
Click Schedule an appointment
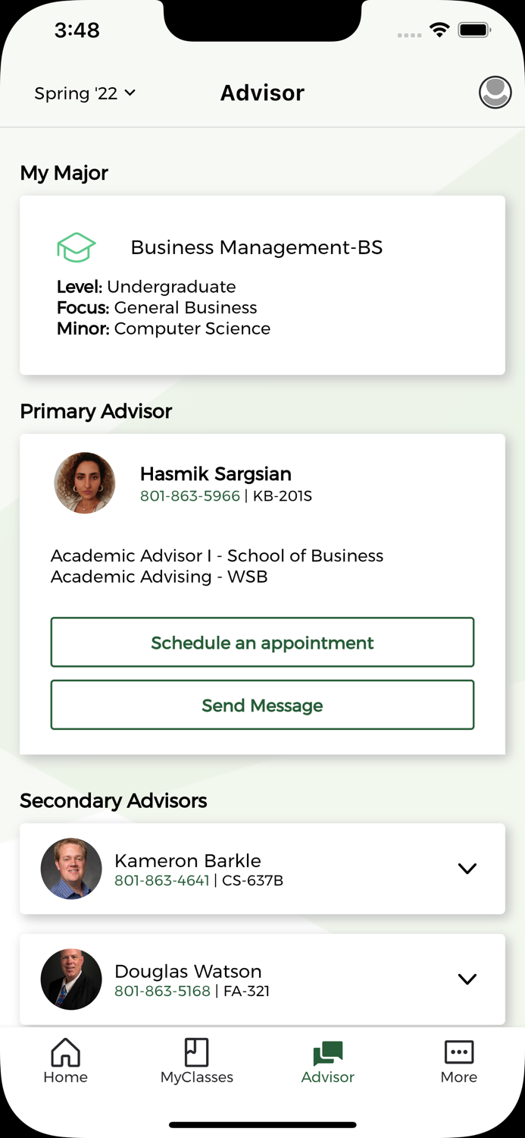262,642
